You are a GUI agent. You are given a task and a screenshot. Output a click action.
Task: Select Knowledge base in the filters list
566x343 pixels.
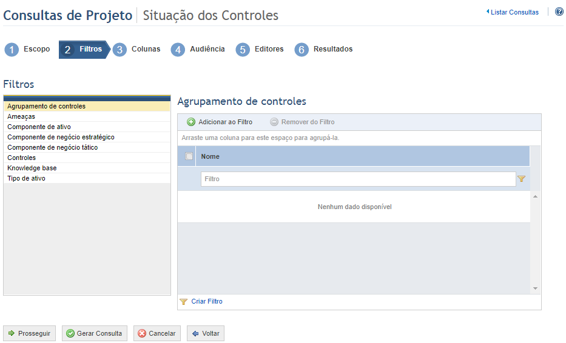(87, 168)
